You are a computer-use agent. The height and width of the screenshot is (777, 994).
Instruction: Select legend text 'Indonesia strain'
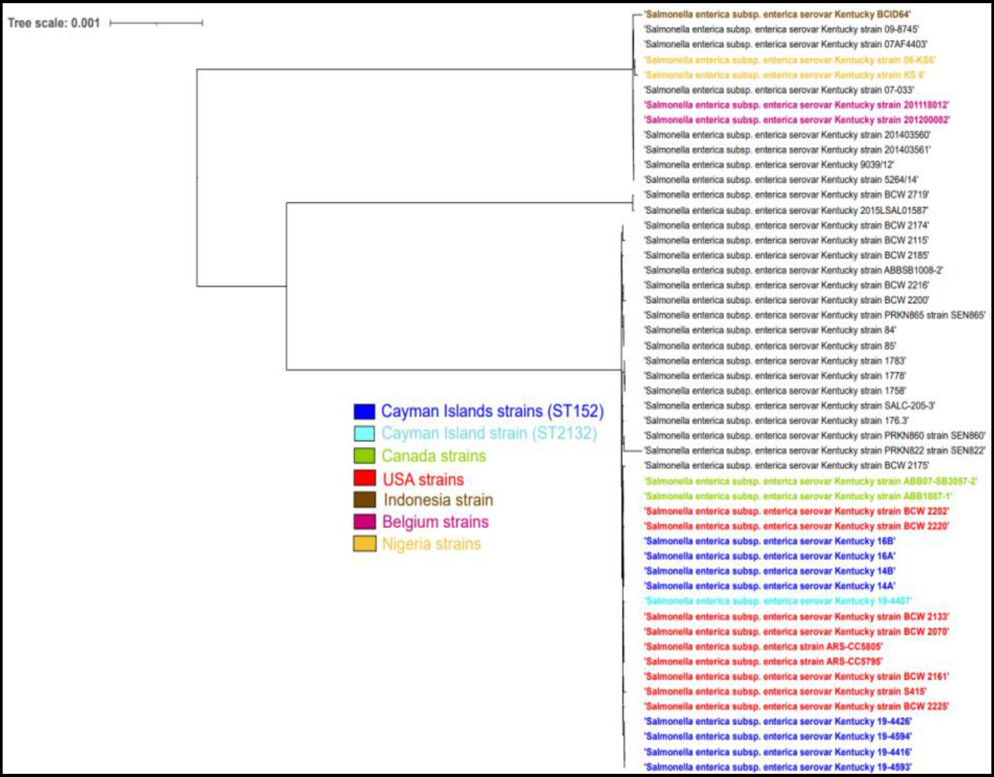tap(438, 499)
